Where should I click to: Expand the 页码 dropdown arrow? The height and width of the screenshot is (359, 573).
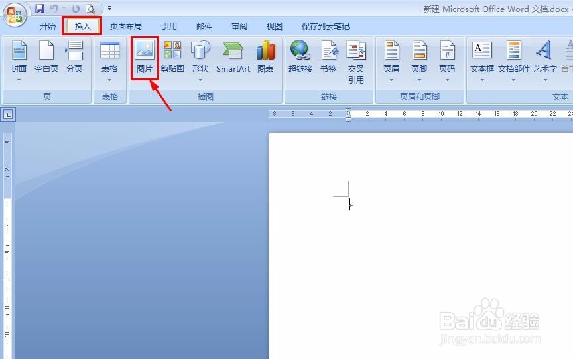tap(447, 80)
